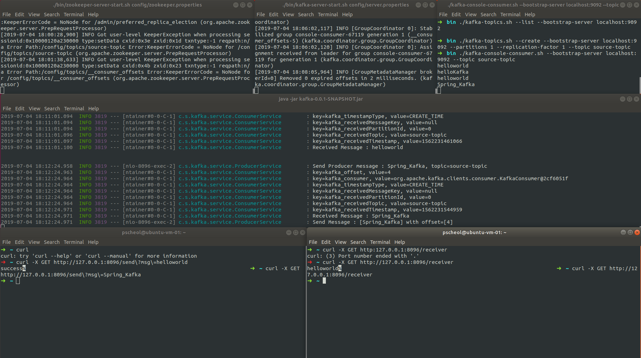Image resolution: width=641 pixels, height=358 pixels.
Task: Maximize the bottom-left pscheol terminal window
Action: pyautogui.click(x=296, y=232)
